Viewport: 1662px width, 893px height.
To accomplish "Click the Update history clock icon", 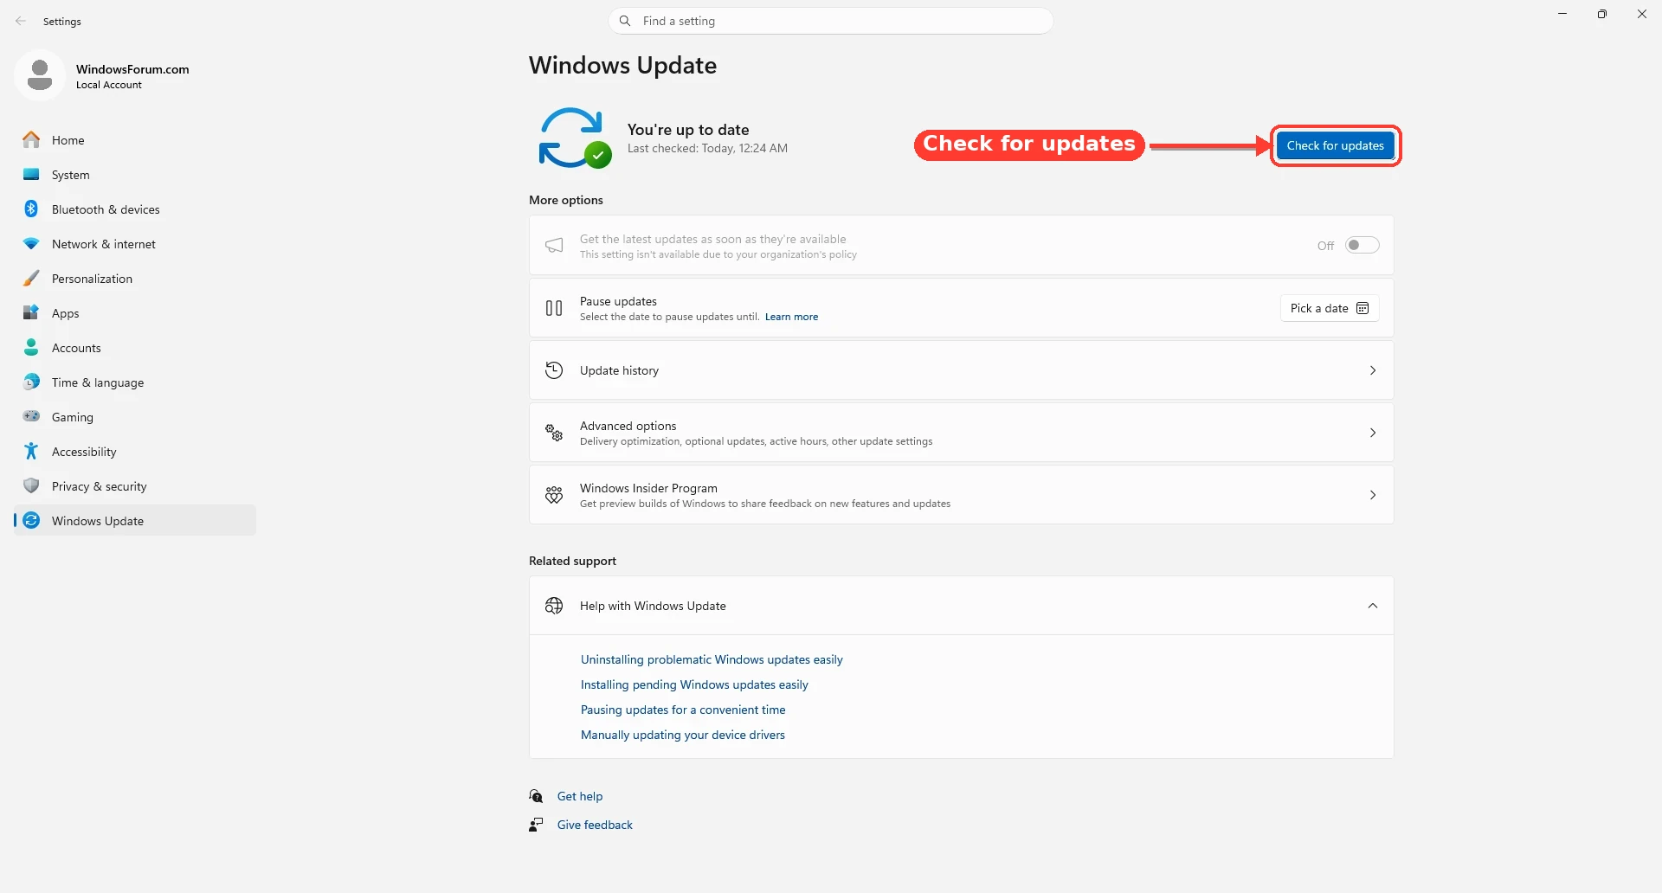I will point(554,370).
